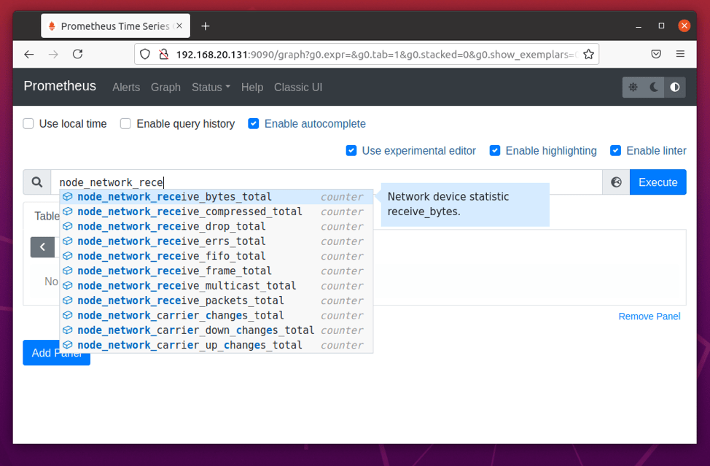
Task: Click the receive_bytes description tooltip
Action: [x=465, y=204]
